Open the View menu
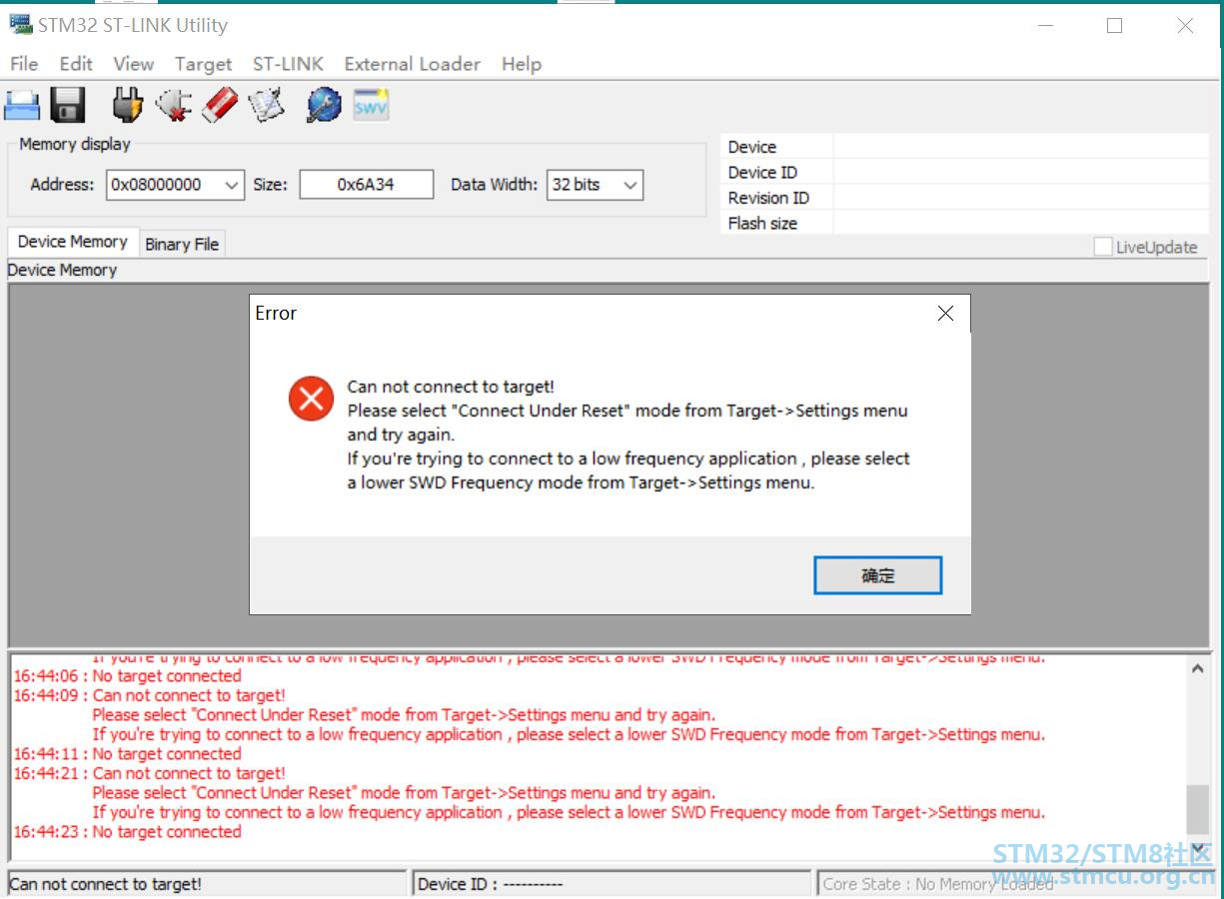1224x899 pixels. tap(133, 64)
